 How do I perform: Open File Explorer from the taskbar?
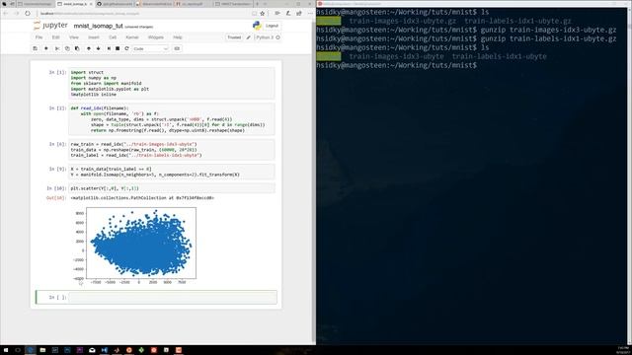(42, 350)
